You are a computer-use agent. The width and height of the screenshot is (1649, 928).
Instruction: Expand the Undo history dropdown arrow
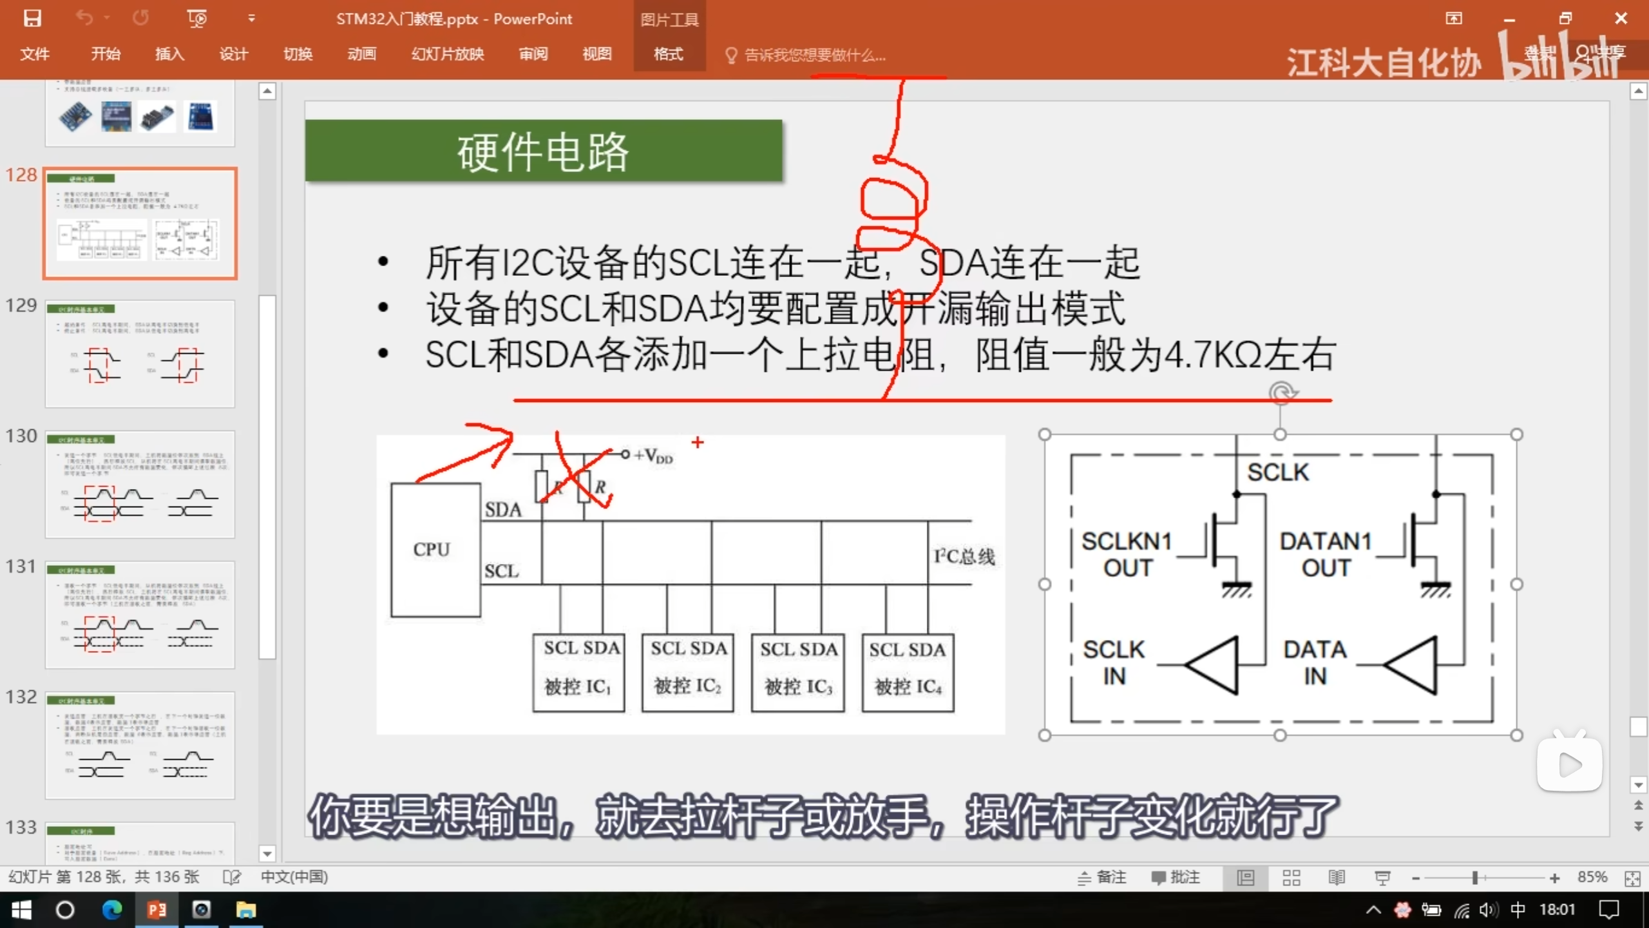(107, 18)
